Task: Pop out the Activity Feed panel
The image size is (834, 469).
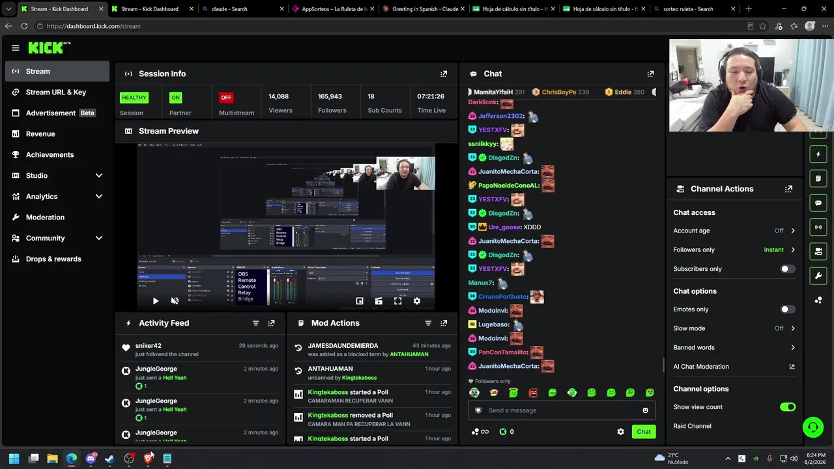Action: (271, 323)
